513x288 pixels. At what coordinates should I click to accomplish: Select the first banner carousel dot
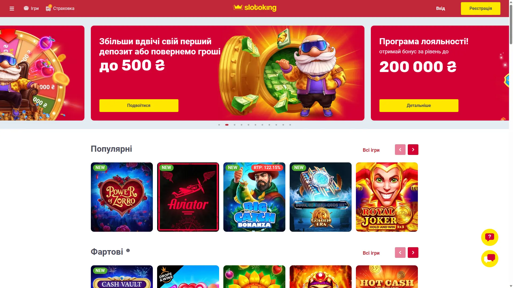(x=219, y=125)
